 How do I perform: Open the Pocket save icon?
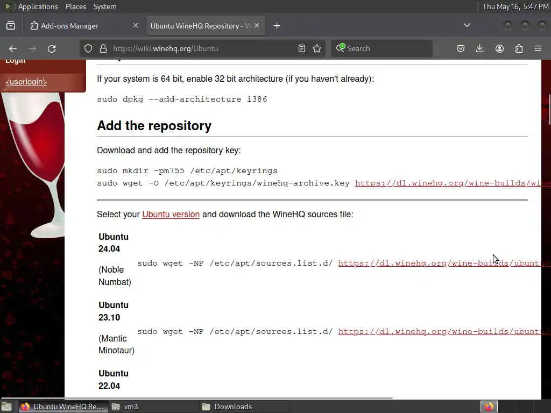tap(461, 48)
